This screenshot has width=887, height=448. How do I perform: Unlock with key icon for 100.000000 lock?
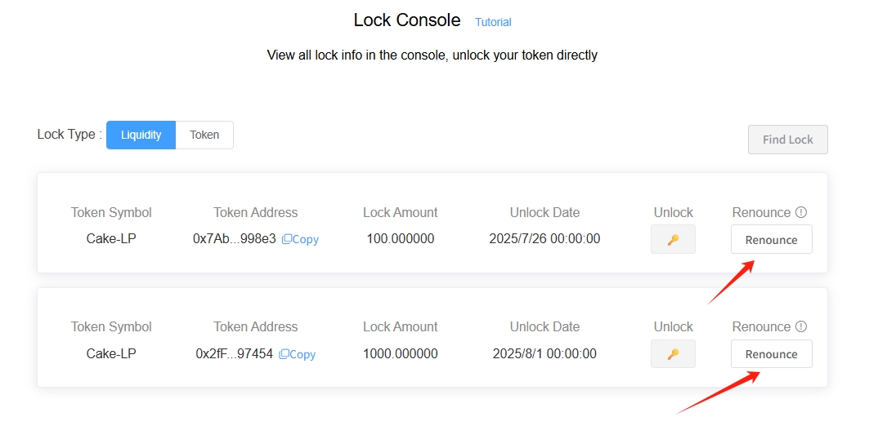[673, 240]
